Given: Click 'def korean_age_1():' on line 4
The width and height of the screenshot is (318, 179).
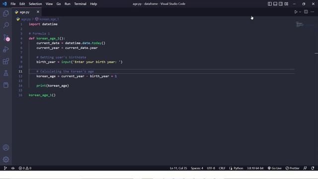Looking at the screenshot, I should [47, 38].
